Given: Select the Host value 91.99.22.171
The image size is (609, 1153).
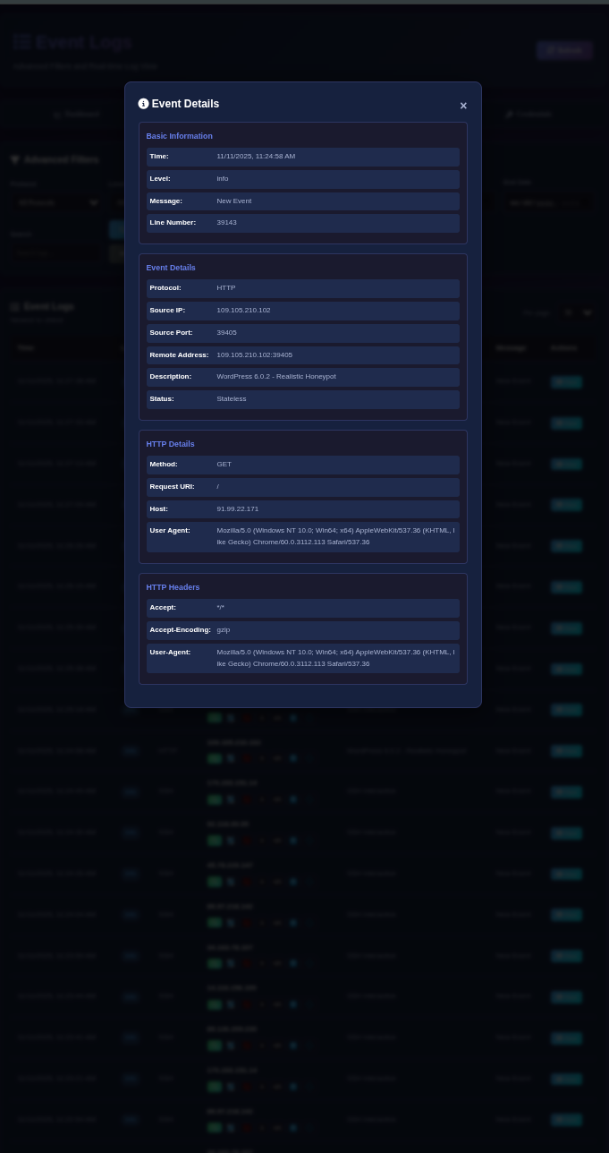Looking at the screenshot, I should point(237,509).
